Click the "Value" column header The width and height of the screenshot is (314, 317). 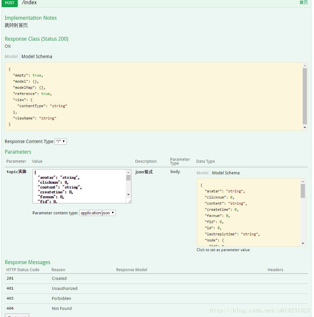pos(37,161)
